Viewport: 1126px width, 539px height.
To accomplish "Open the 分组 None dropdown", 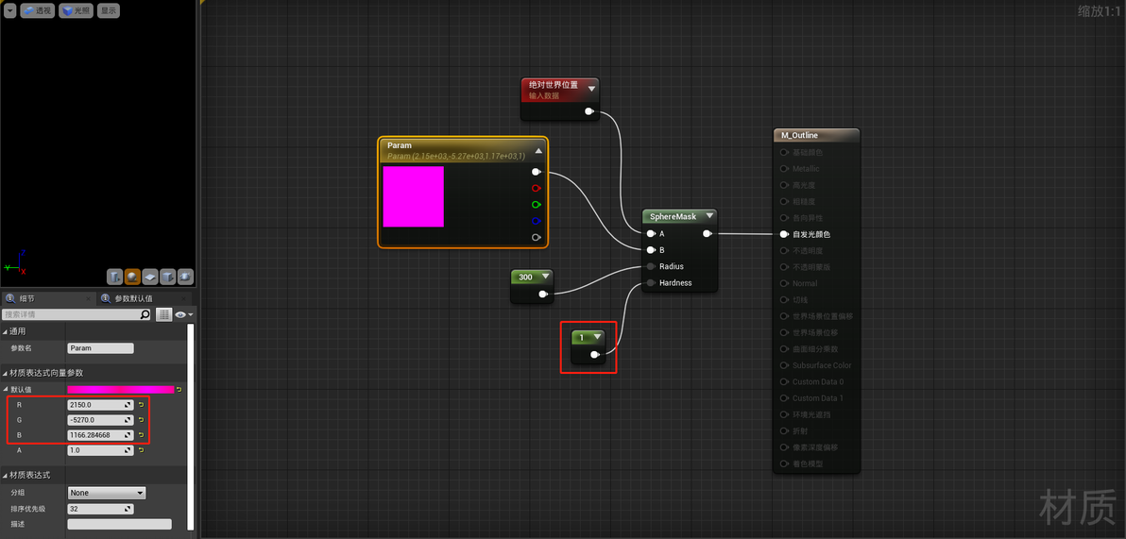I will [x=107, y=493].
